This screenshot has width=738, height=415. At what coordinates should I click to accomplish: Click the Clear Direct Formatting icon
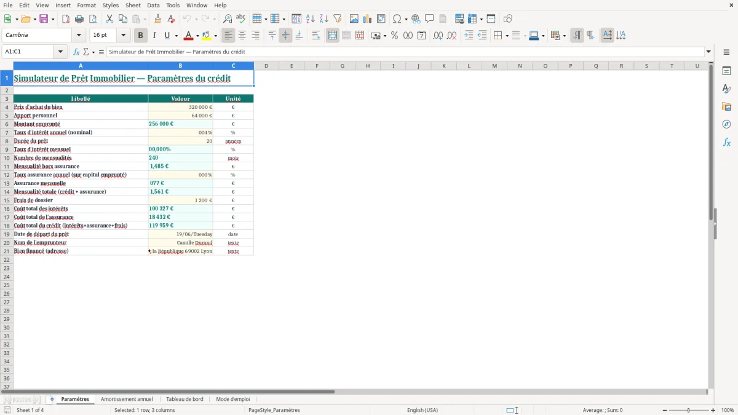172,19
